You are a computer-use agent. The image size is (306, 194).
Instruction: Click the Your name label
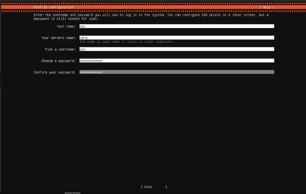pos(66,26)
